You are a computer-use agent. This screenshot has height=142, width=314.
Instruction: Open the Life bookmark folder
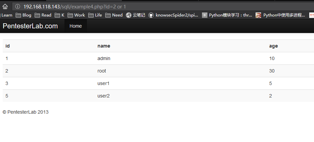(95, 15)
